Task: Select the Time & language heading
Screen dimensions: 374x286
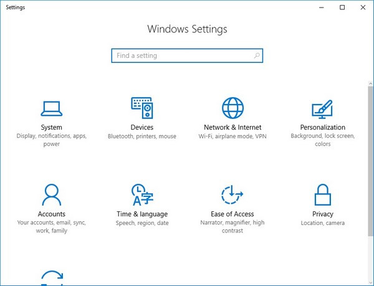Action: (142, 214)
